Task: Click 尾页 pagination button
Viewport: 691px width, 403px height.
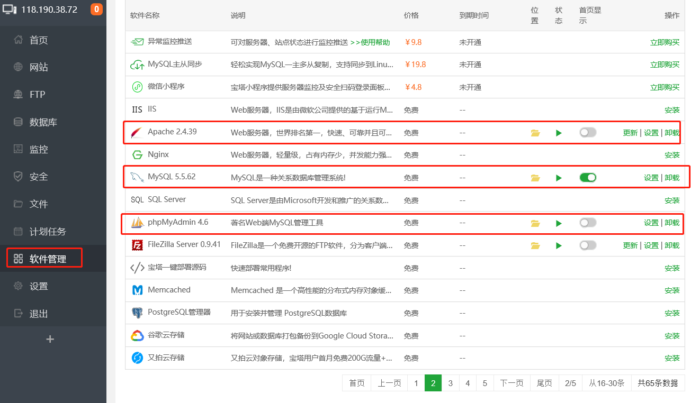Action: point(544,383)
